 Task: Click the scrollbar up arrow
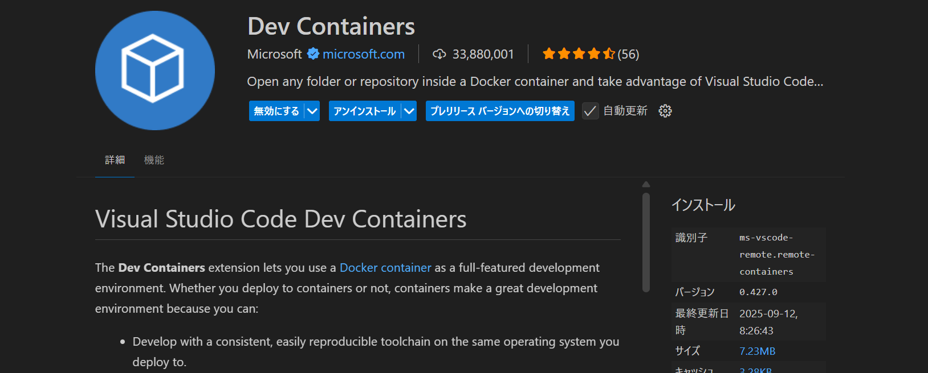tap(646, 184)
